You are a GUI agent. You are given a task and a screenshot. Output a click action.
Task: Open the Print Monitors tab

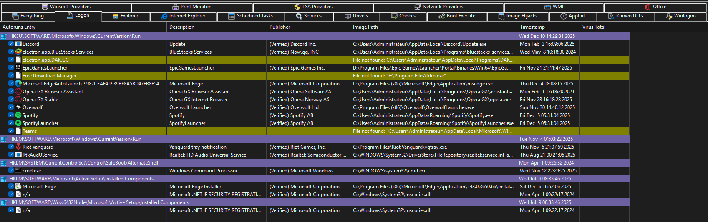click(x=192, y=7)
